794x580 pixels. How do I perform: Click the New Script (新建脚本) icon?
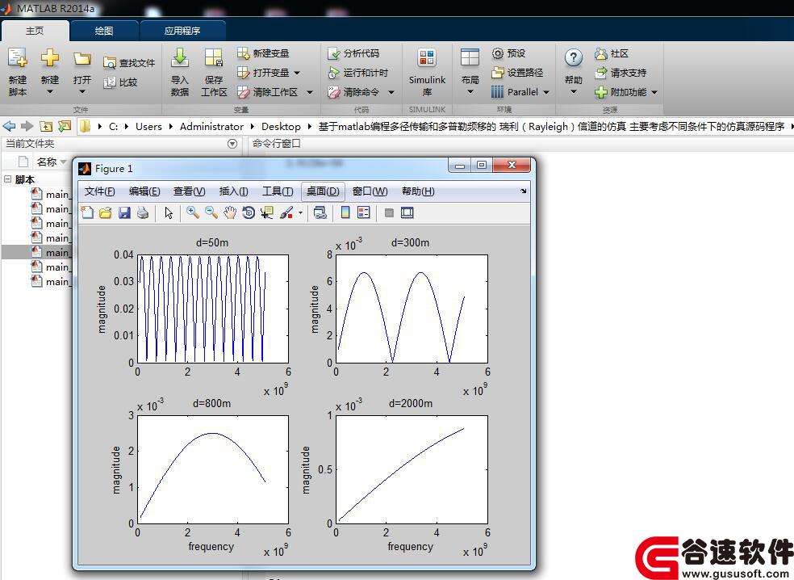click(17, 58)
